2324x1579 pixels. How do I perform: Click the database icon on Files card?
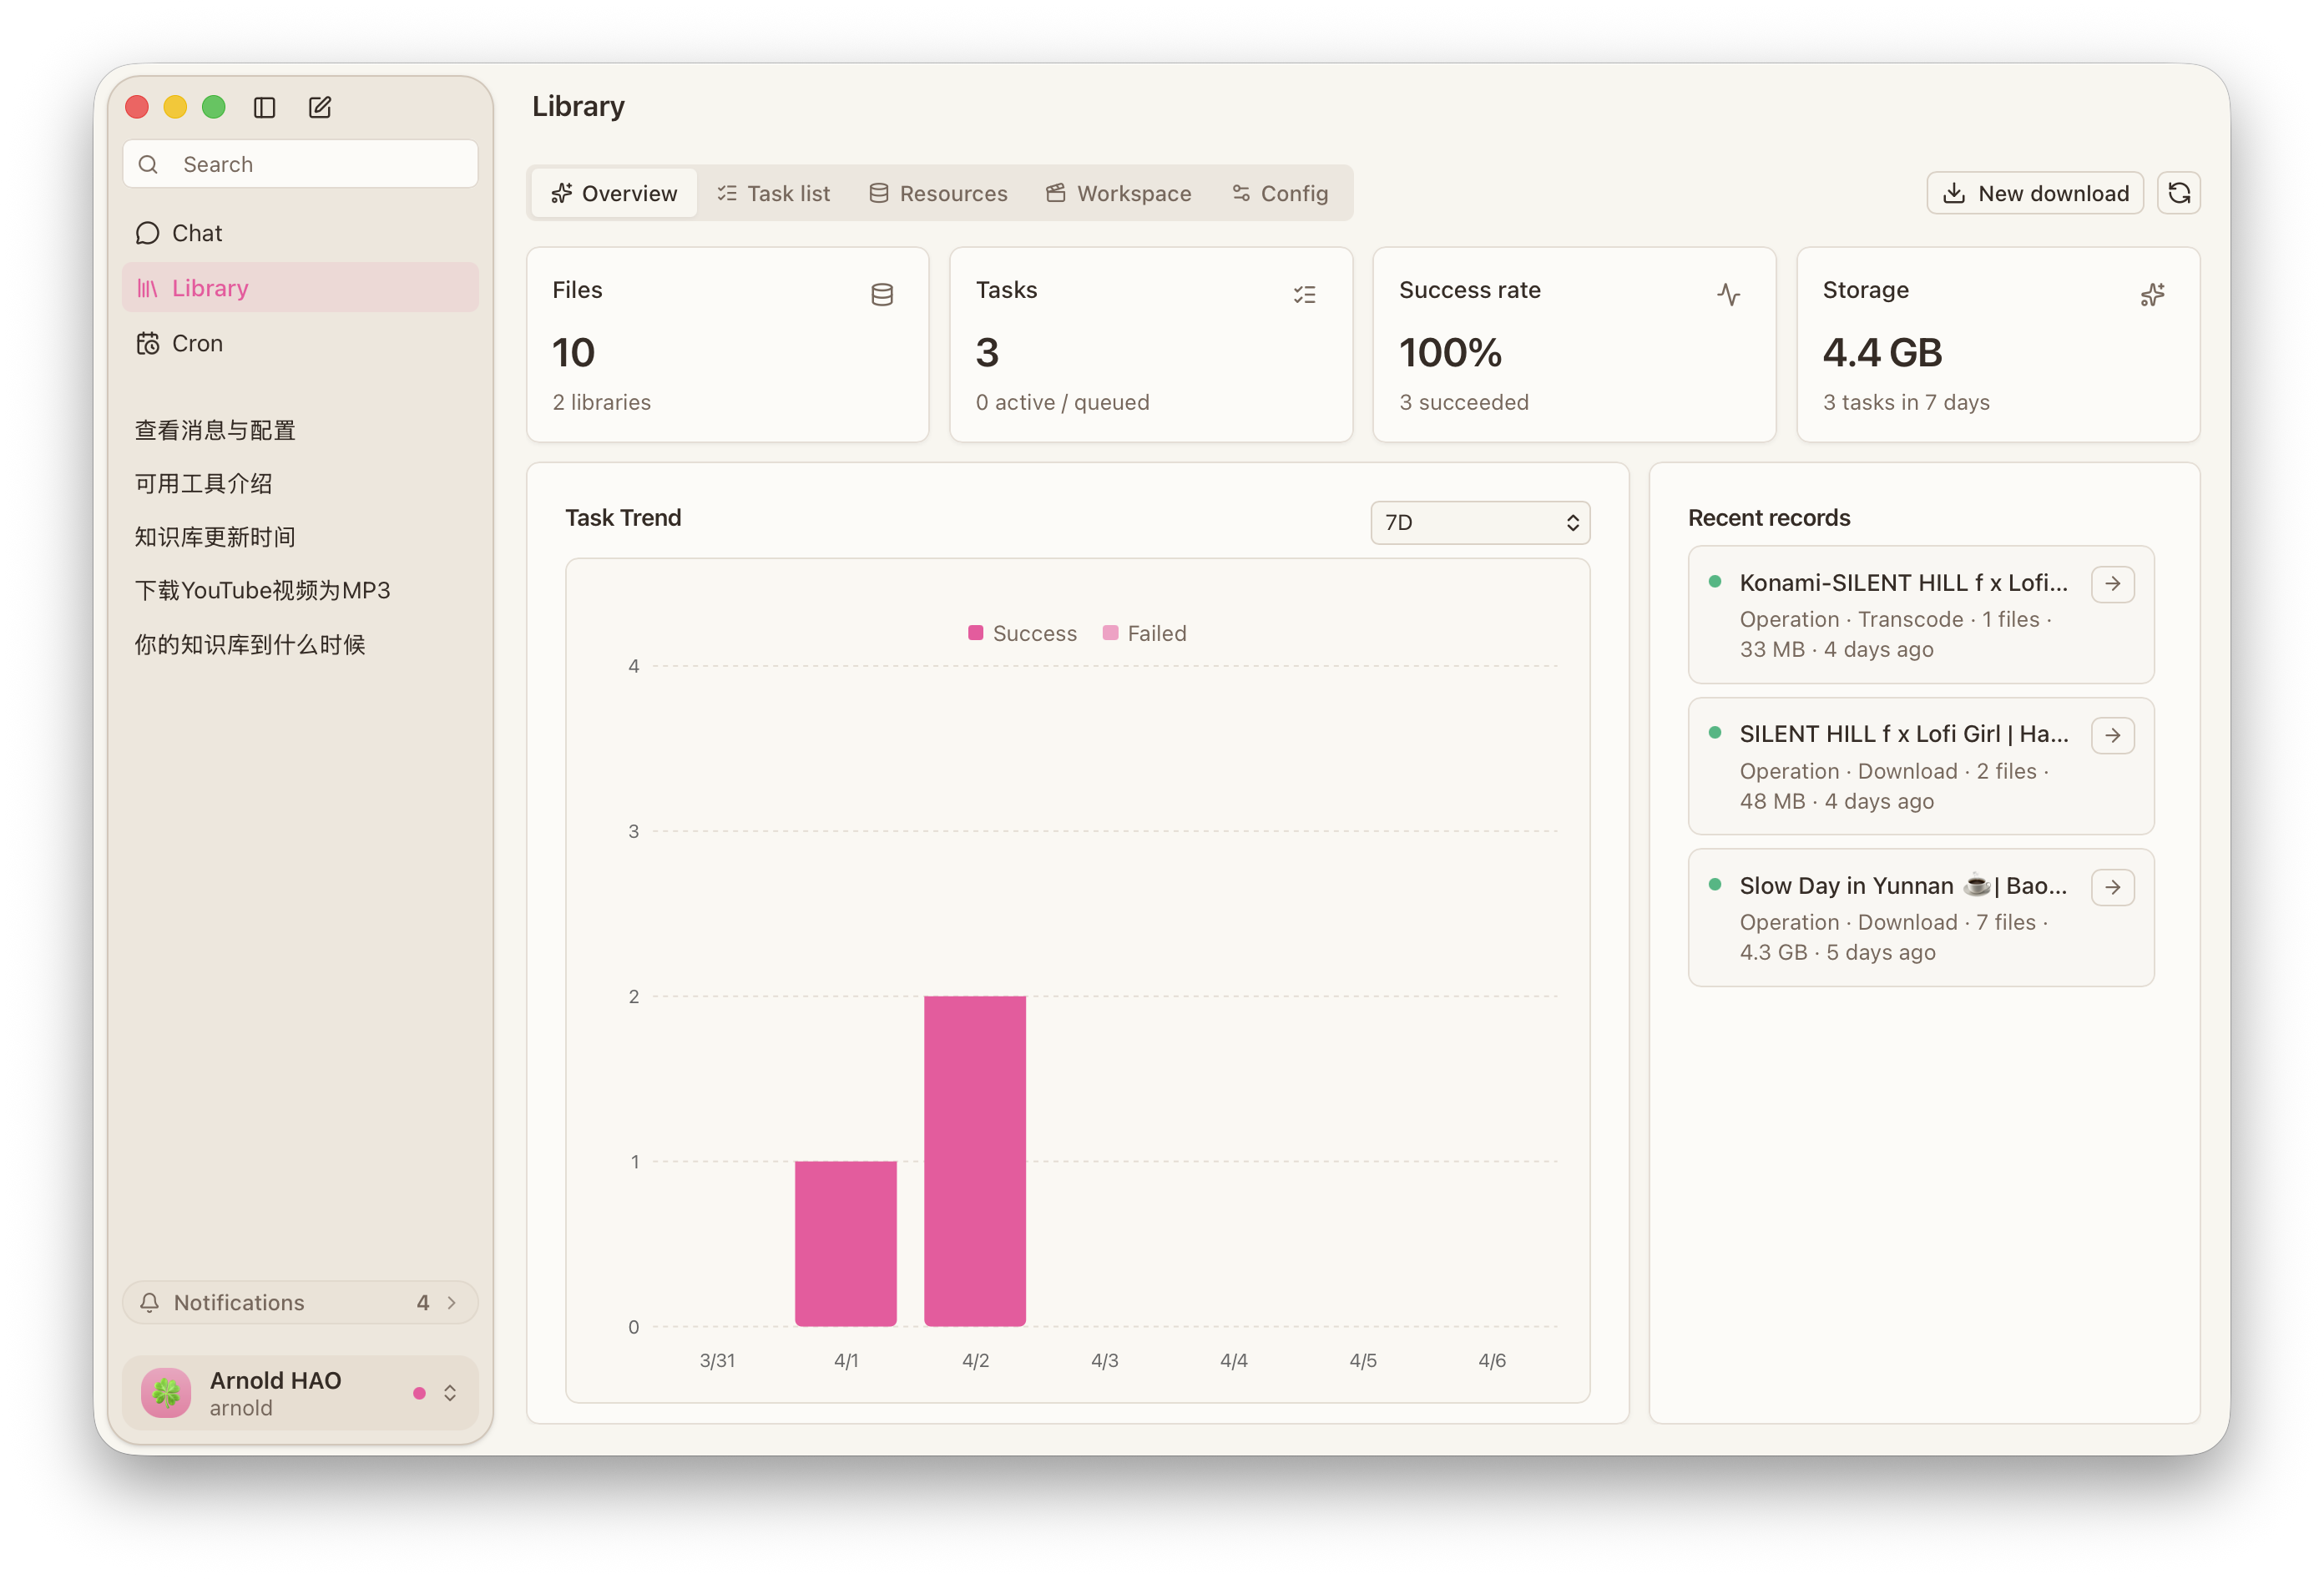click(881, 293)
